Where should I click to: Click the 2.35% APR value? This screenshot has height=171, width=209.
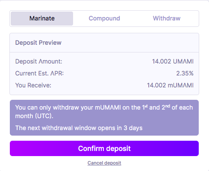[185, 73]
